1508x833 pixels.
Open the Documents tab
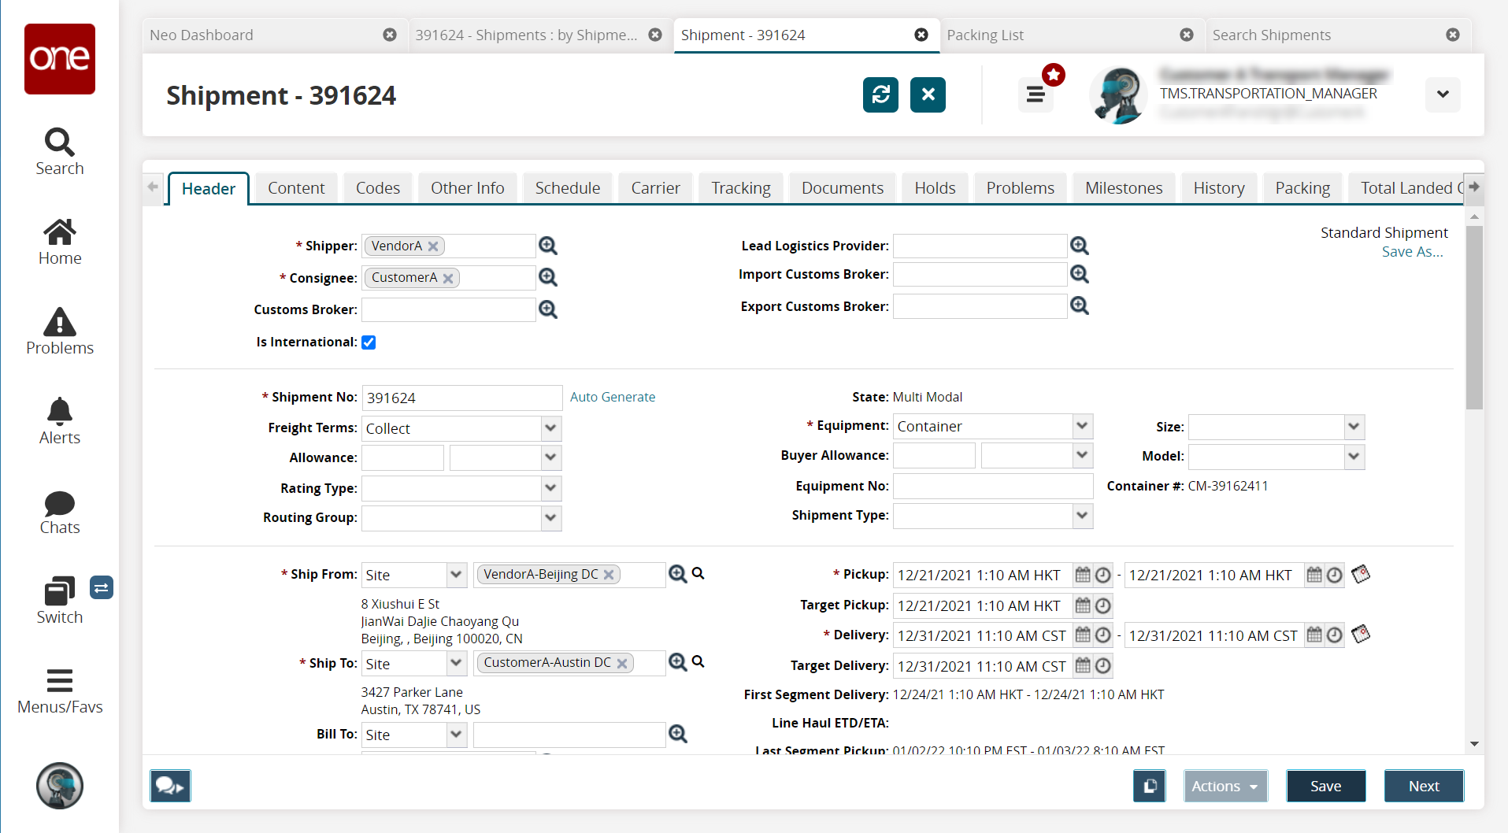[x=842, y=188]
